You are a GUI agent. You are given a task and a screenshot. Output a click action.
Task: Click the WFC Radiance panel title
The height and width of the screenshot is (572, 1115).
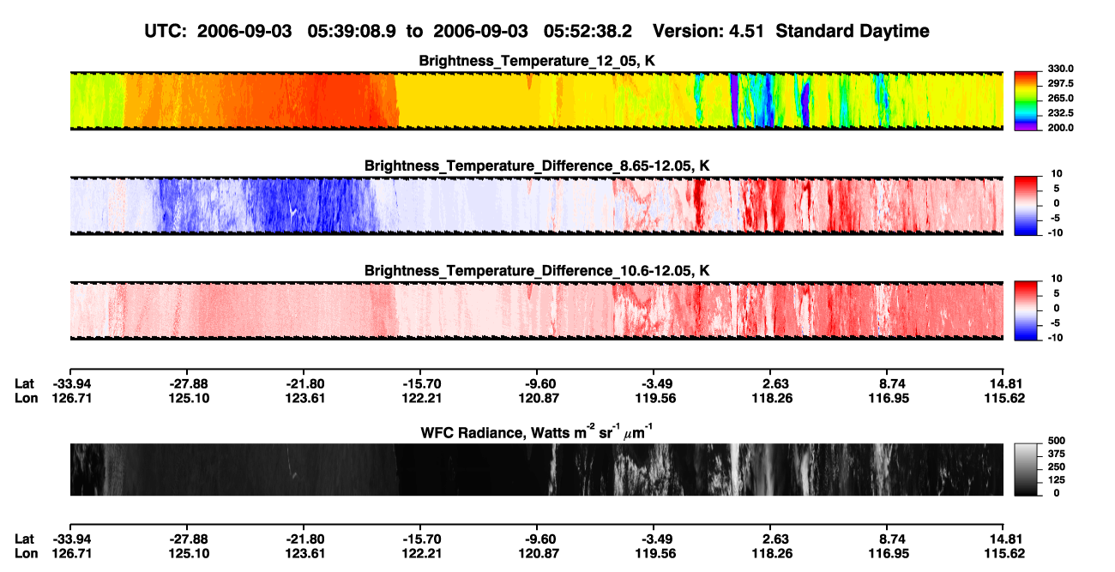537,431
